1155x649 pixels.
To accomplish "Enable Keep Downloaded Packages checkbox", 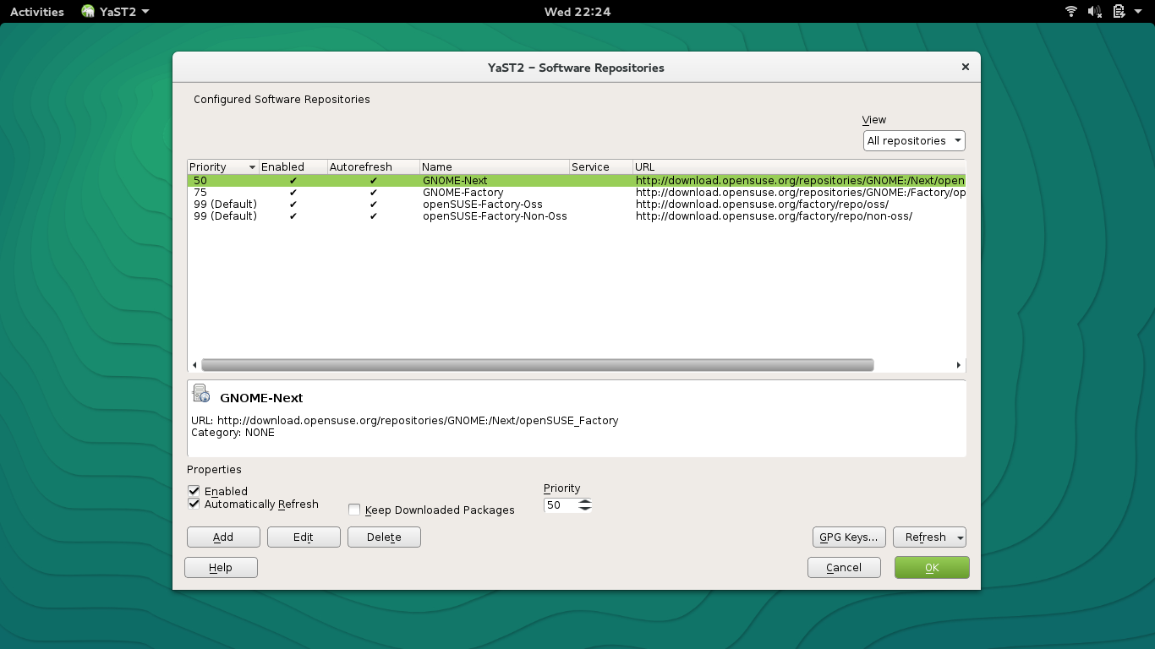I will (x=355, y=510).
